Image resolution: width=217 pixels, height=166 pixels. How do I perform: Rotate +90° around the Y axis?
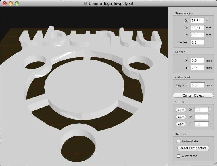coord(181,117)
